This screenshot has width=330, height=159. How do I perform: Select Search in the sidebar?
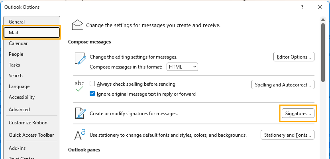[31, 75]
